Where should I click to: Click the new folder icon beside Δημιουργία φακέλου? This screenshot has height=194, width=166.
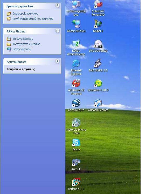coord(9,14)
